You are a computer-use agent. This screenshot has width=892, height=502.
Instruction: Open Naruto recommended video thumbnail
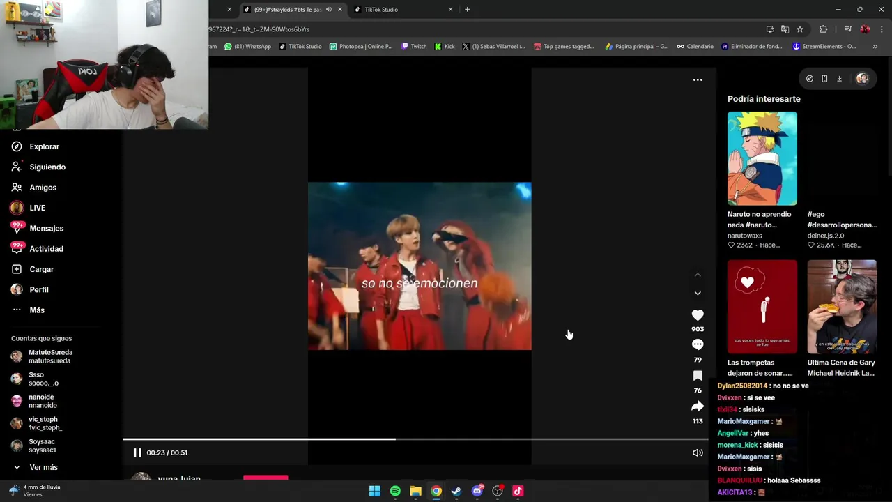coord(762,158)
